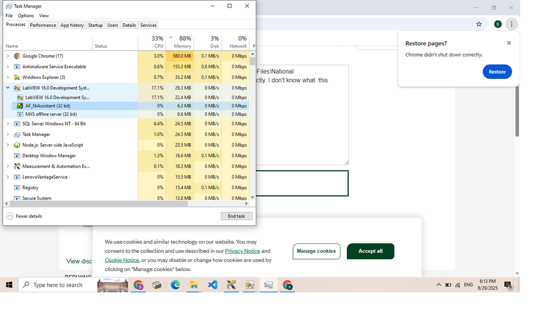Image resolution: width=533 pixels, height=313 pixels.
Task: Click the Antimalware Service Executable process icon
Action: pos(17,67)
